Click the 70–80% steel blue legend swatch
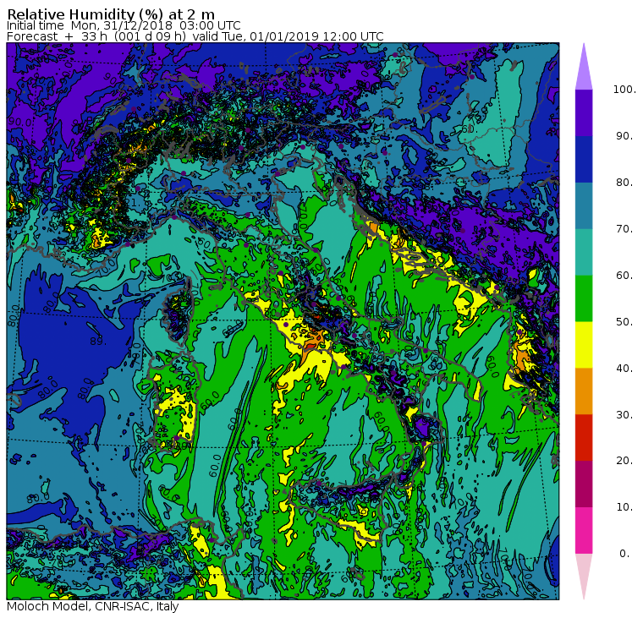Viewport: 643px width, 618px height. pos(584,205)
